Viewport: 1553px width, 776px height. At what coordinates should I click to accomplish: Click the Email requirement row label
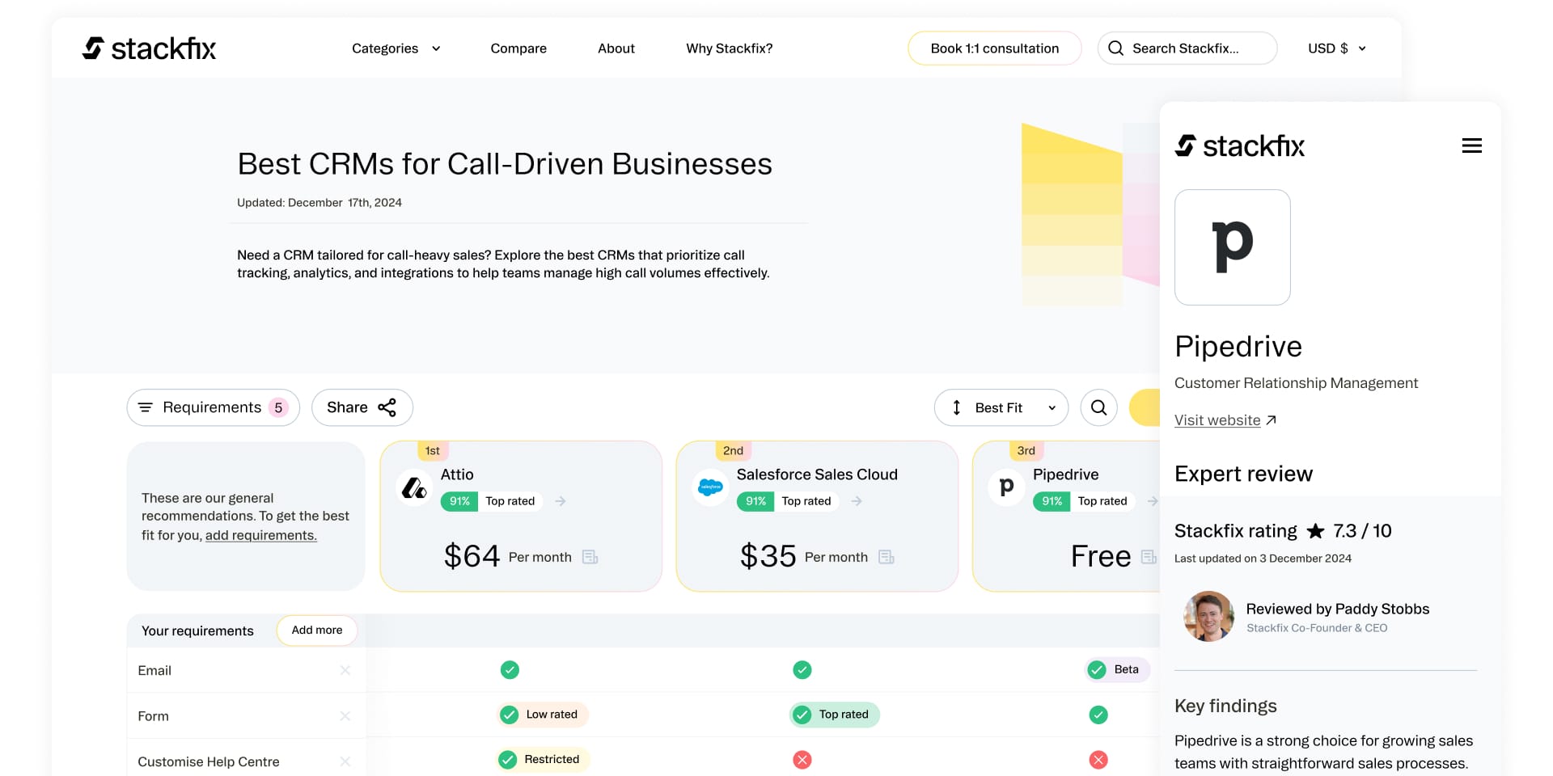click(154, 670)
